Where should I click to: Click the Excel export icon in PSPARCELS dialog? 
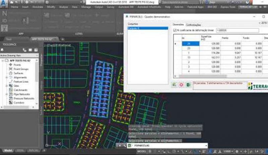click(x=188, y=85)
